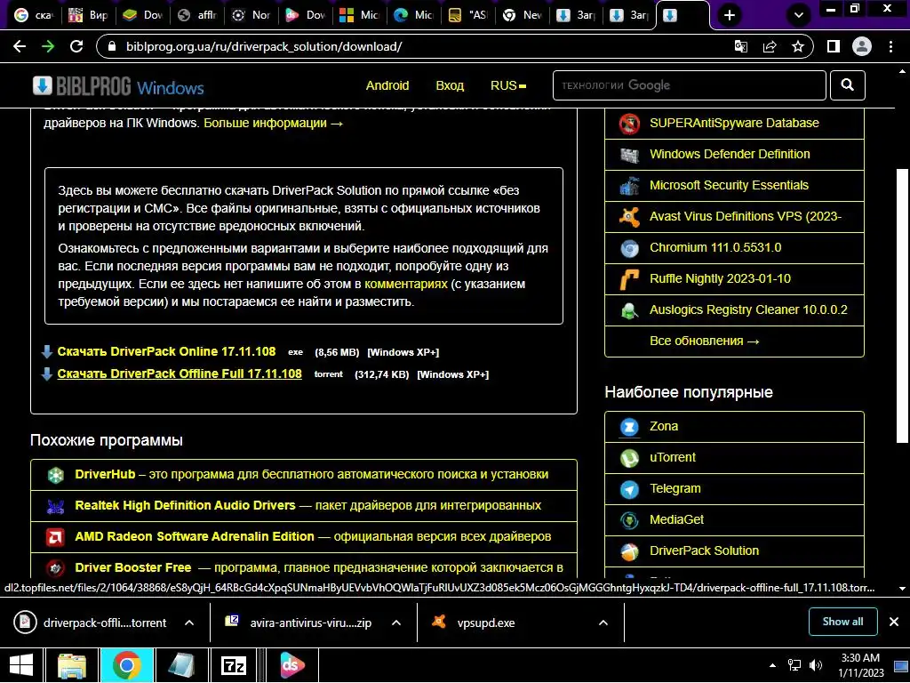The width and height of the screenshot is (910, 683).
Task: Download DriverPack Offline Full 17.11.108
Action: point(180,374)
